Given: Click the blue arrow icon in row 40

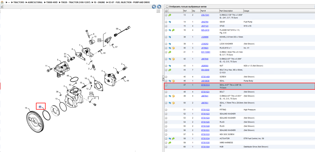Looking at the screenshot, I should (x=170, y=48).
